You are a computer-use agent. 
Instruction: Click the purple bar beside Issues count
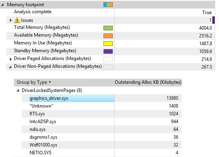click(214, 20)
